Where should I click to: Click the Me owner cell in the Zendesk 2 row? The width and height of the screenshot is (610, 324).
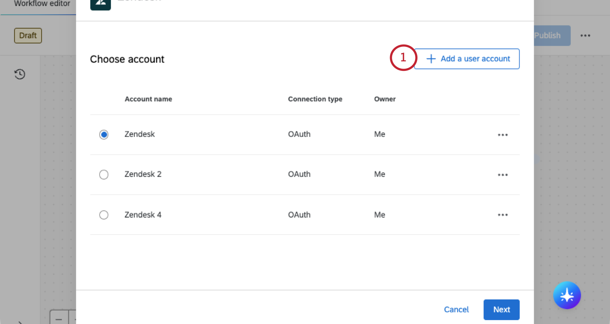click(x=380, y=174)
